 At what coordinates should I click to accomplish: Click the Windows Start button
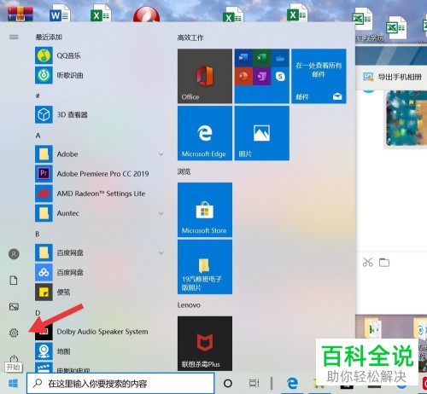tap(13, 384)
